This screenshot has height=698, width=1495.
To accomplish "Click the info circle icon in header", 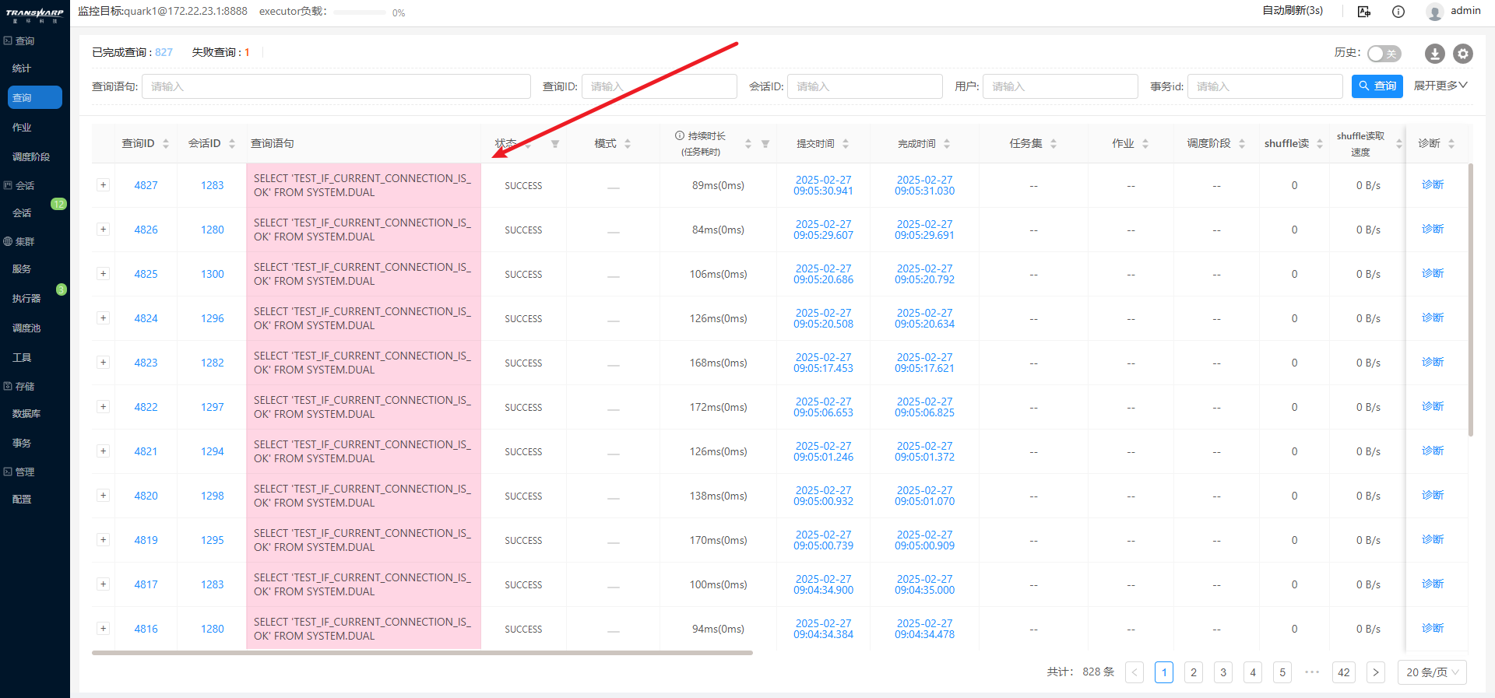I will [x=1398, y=12].
